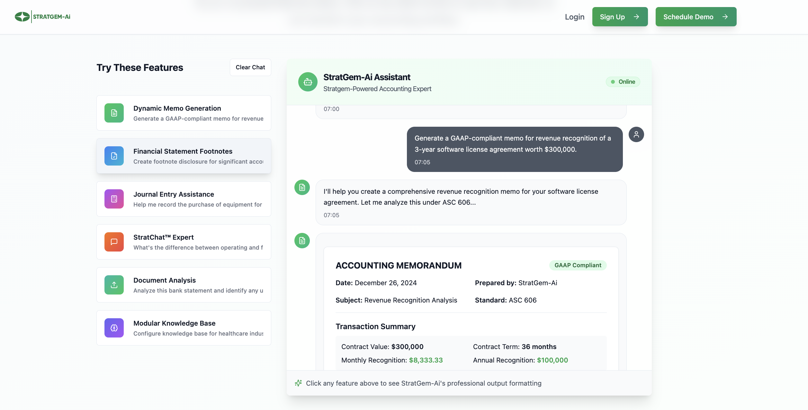Select the Document Analysis feature card
This screenshot has width=808, height=410.
(x=184, y=285)
